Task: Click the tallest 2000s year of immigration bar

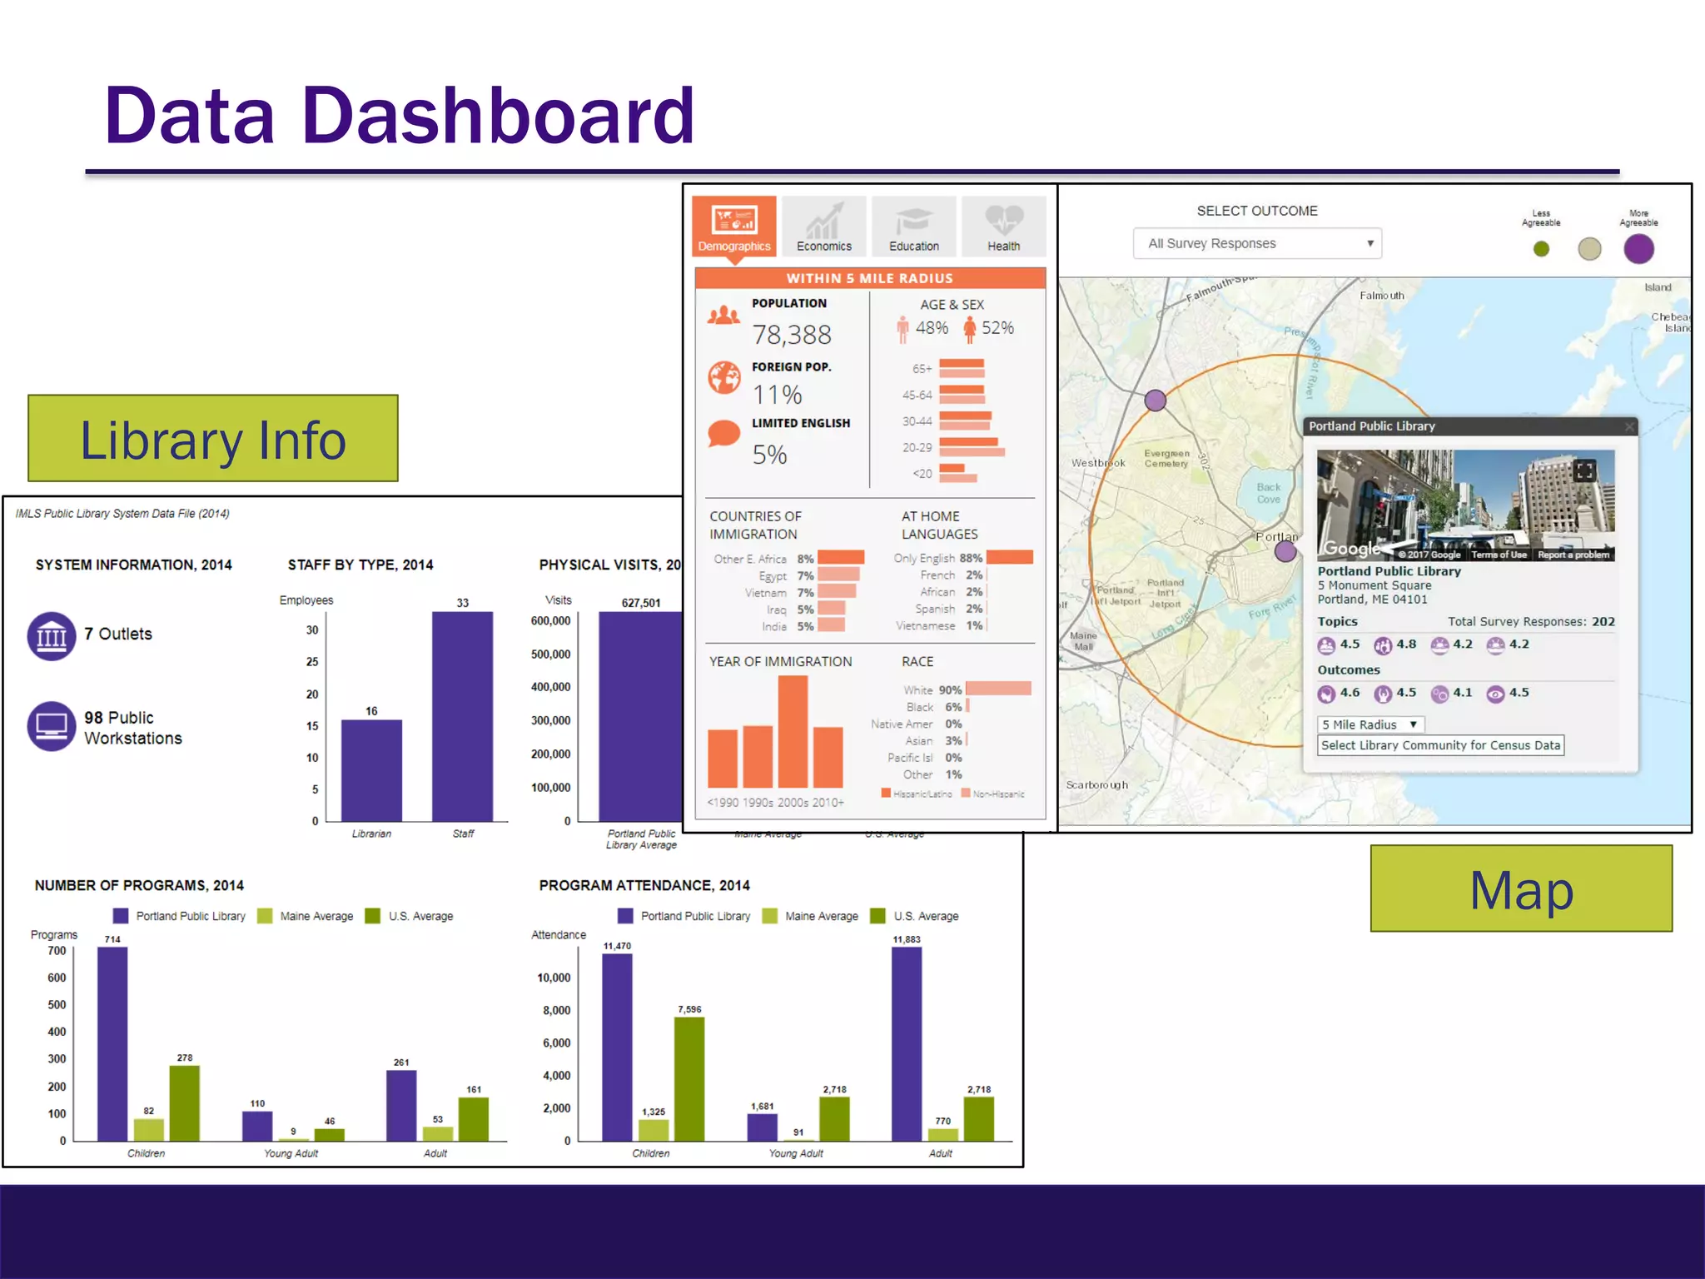Action: tap(793, 731)
